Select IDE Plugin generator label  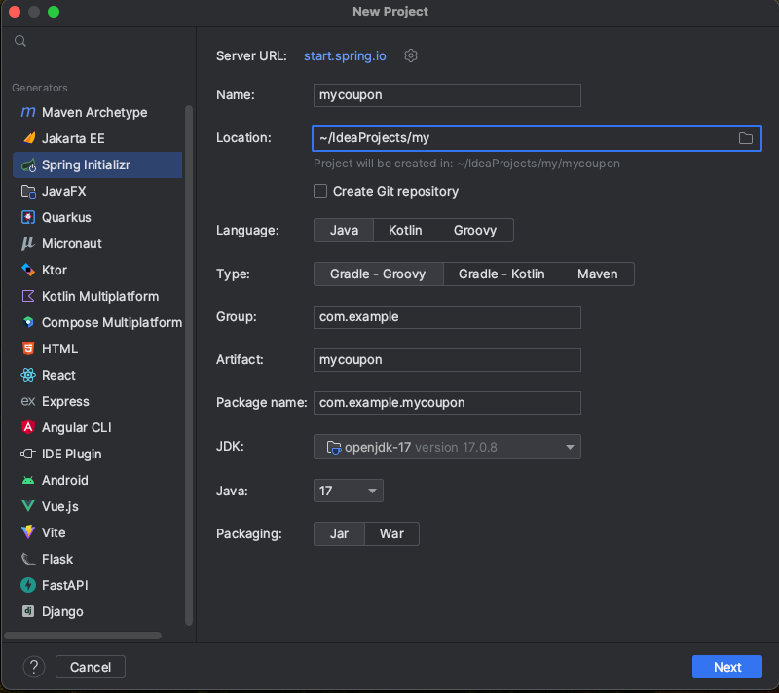click(71, 454)
